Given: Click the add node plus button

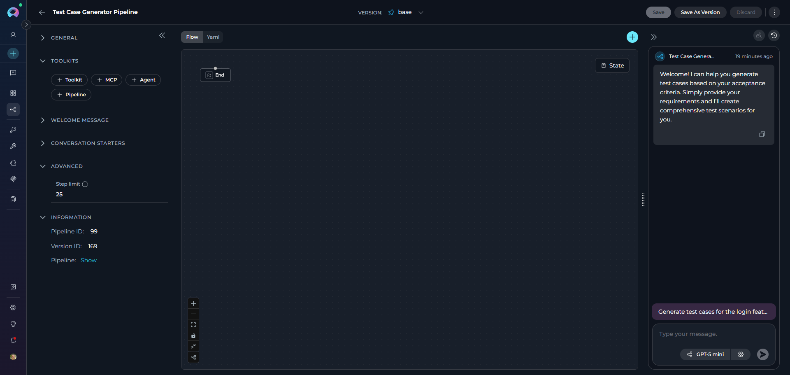Looking at the screenshot, I should (x=632, y=37).
